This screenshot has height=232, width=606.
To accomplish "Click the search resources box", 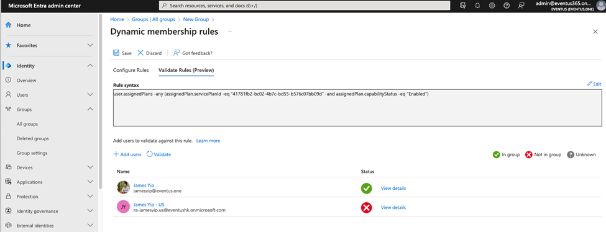I will click(x=305, y=6).
